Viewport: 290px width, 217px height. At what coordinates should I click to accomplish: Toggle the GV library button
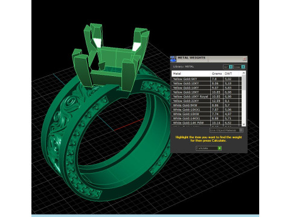tap(228, 67)
